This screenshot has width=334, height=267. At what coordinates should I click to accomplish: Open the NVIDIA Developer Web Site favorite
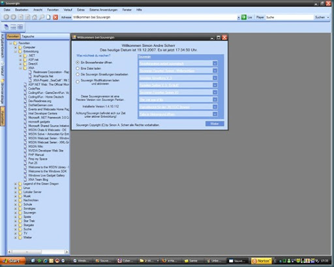pos(46,150)
